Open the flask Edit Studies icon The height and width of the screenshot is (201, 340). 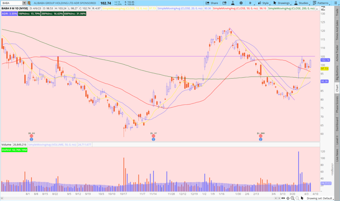click(233, 3)
